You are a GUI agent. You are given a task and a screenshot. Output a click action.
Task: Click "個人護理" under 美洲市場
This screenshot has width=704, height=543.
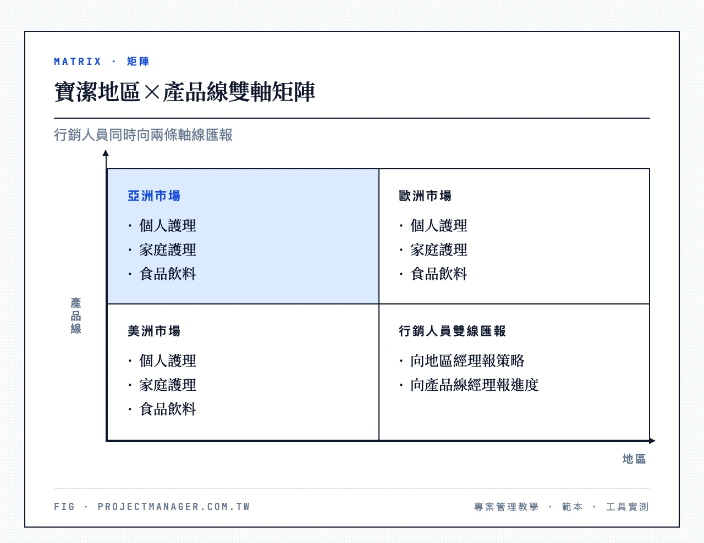[168, 361]
